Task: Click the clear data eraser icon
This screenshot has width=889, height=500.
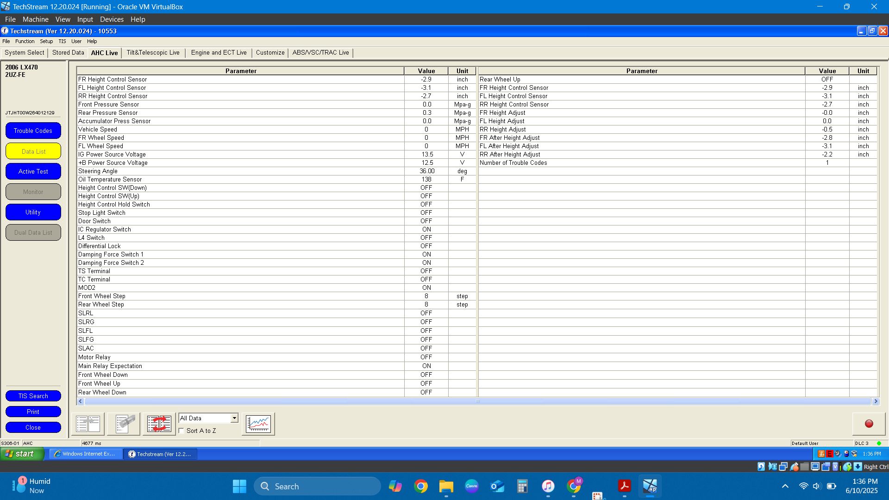Action: [124, 424]
